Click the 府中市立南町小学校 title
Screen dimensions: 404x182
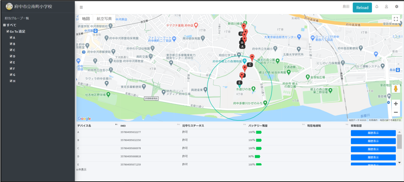pos(33,6)
